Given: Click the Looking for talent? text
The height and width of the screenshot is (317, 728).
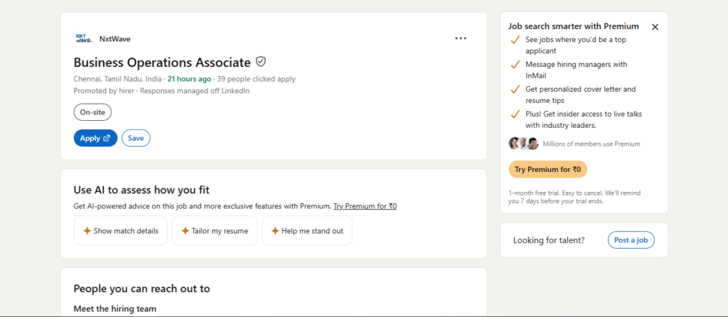Looking at the screenshot, I should (549, 240).
